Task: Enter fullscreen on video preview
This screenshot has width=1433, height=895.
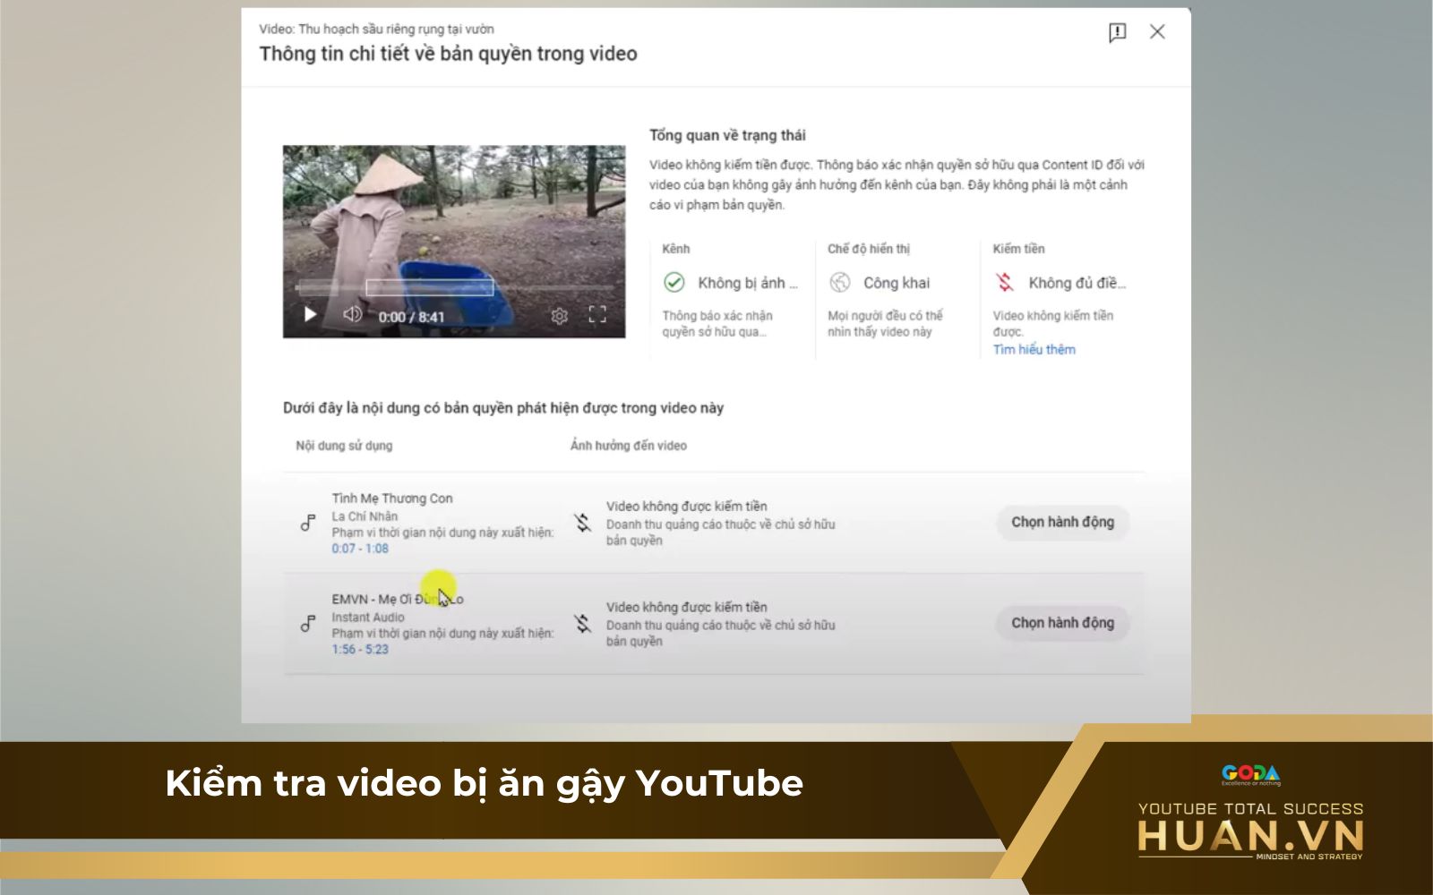Action: 597,315
